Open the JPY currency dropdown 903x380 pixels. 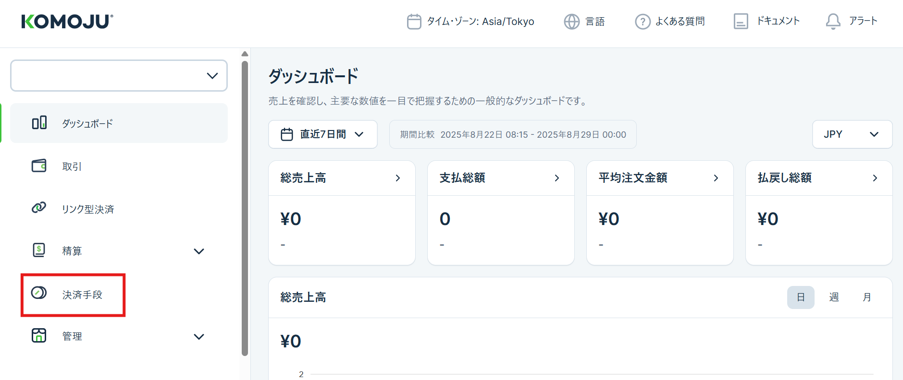tap(852, 134)
